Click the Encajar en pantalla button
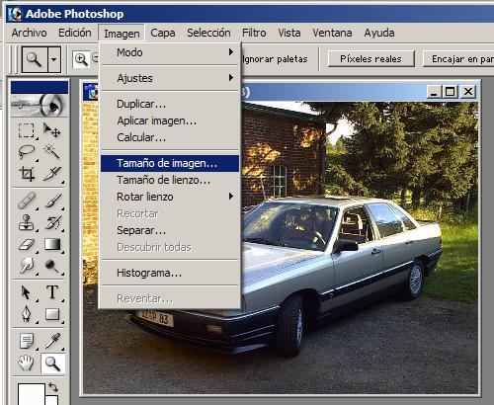494x405 pixels. tap(458, 59)
